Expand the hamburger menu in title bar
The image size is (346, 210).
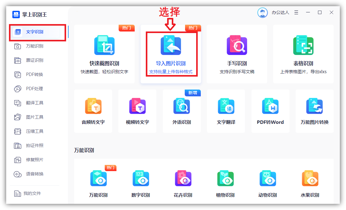coord(296,13)
